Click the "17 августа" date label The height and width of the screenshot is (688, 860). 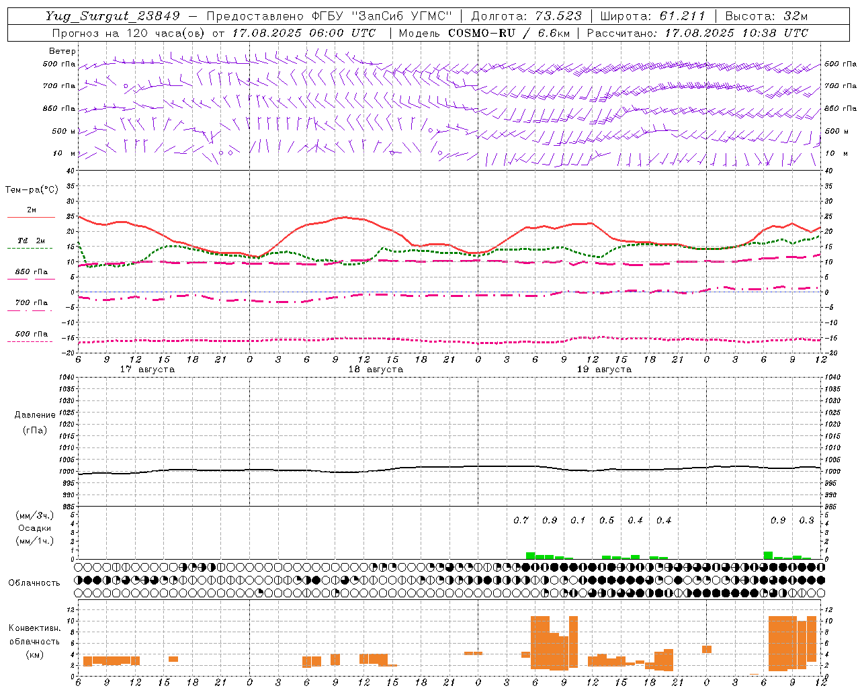[147, 370]
